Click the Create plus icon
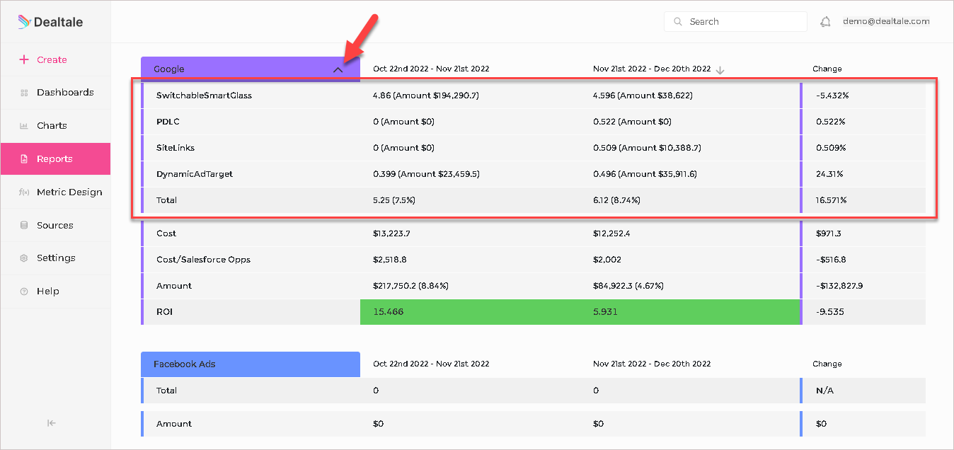Viewport: 954px width, 450px height. (24, 59)
